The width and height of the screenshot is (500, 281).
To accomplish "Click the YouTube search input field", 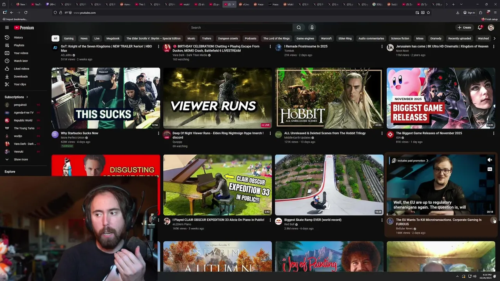I will coord(240,28).
